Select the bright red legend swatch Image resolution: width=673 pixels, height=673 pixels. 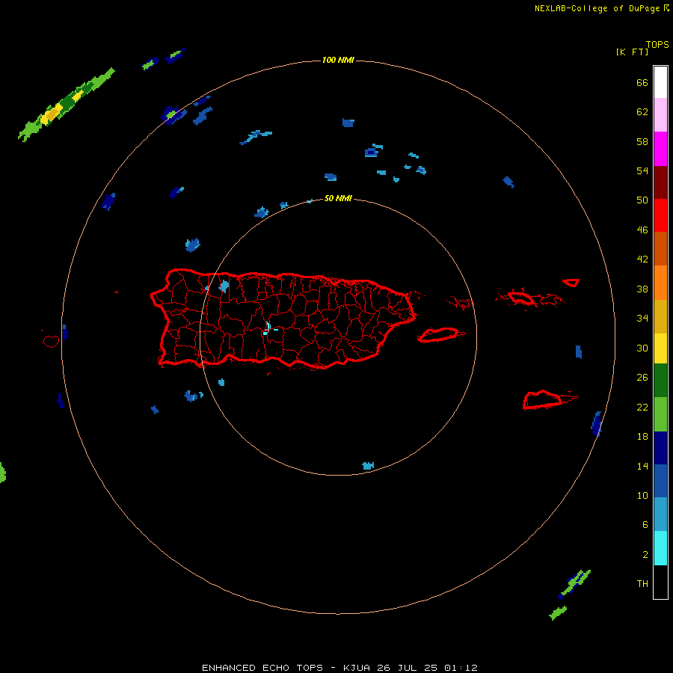point(660,215)
